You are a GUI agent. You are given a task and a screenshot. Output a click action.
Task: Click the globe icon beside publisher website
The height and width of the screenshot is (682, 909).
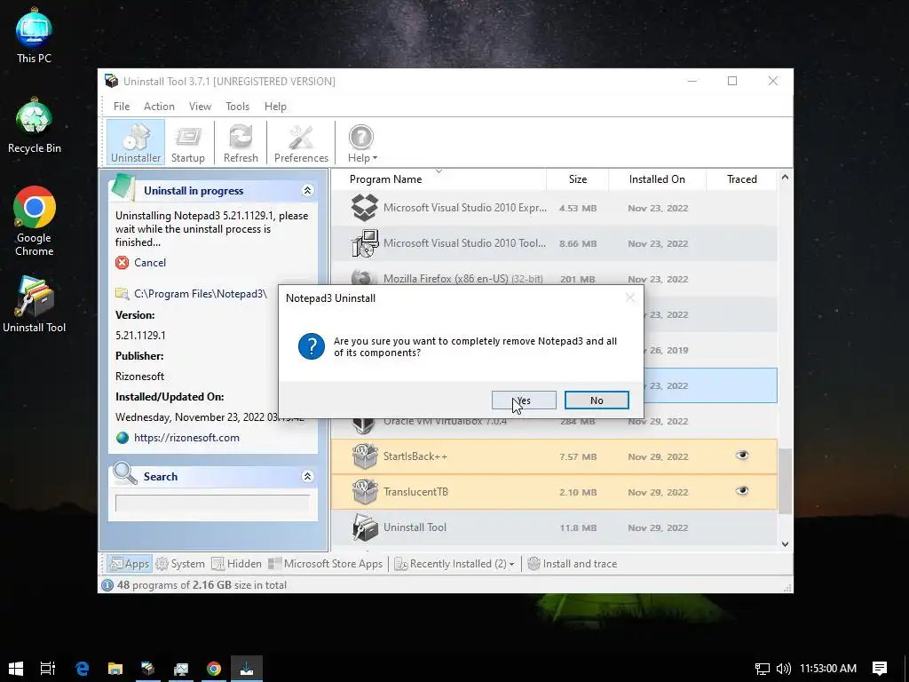(x=123, y=438)
